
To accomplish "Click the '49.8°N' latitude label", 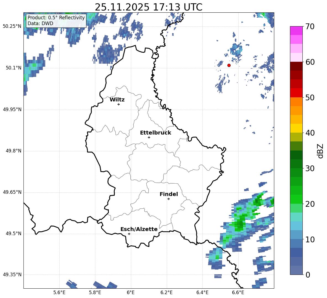I will click(x=14, y=151).
